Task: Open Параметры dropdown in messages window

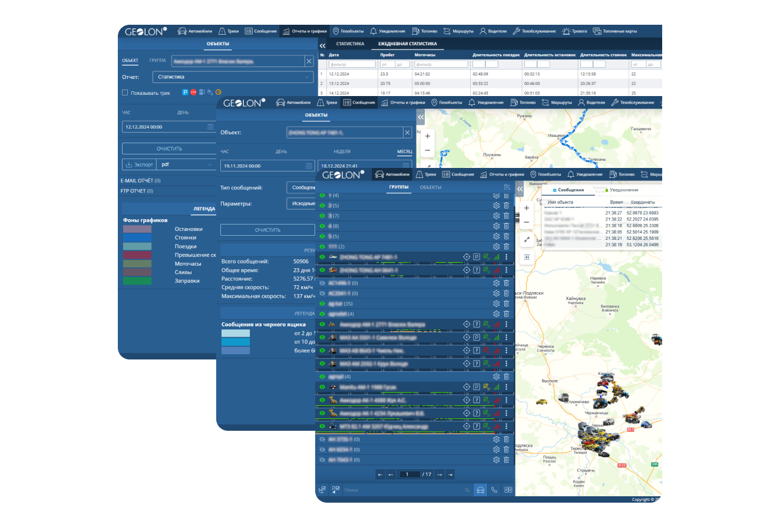Action: click(x=302, y=203)
